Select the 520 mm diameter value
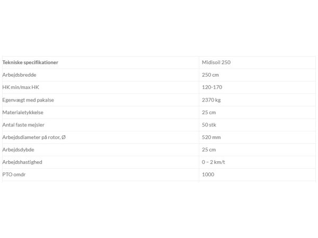Screen dimensions: 318x238 coord(211,138)
